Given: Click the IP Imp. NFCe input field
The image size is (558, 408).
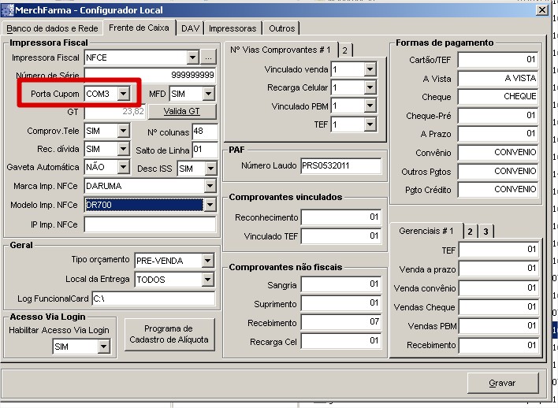Looking at the screenshot, I should 150,224.
